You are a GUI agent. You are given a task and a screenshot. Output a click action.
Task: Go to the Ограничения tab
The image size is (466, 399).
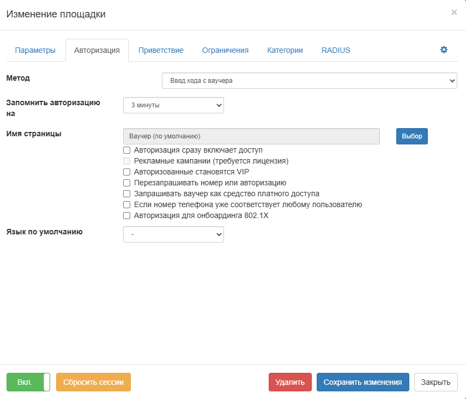click(225, 50)
